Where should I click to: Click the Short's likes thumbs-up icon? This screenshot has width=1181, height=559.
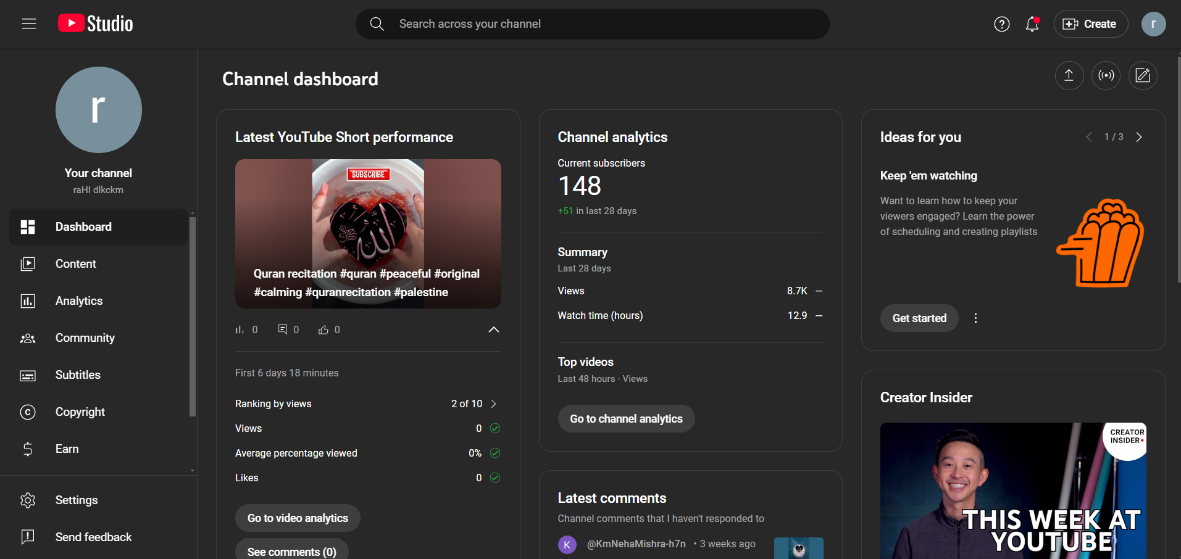tap(323, 330)
